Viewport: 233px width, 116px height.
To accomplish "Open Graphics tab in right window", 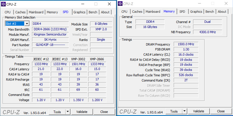I will pos(196,12).
